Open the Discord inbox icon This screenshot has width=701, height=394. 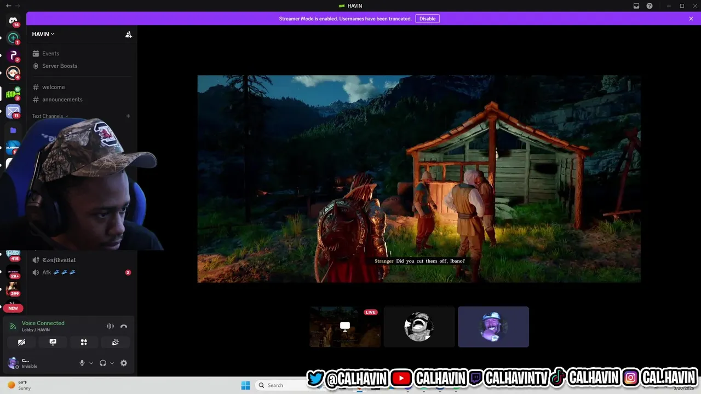636,6
